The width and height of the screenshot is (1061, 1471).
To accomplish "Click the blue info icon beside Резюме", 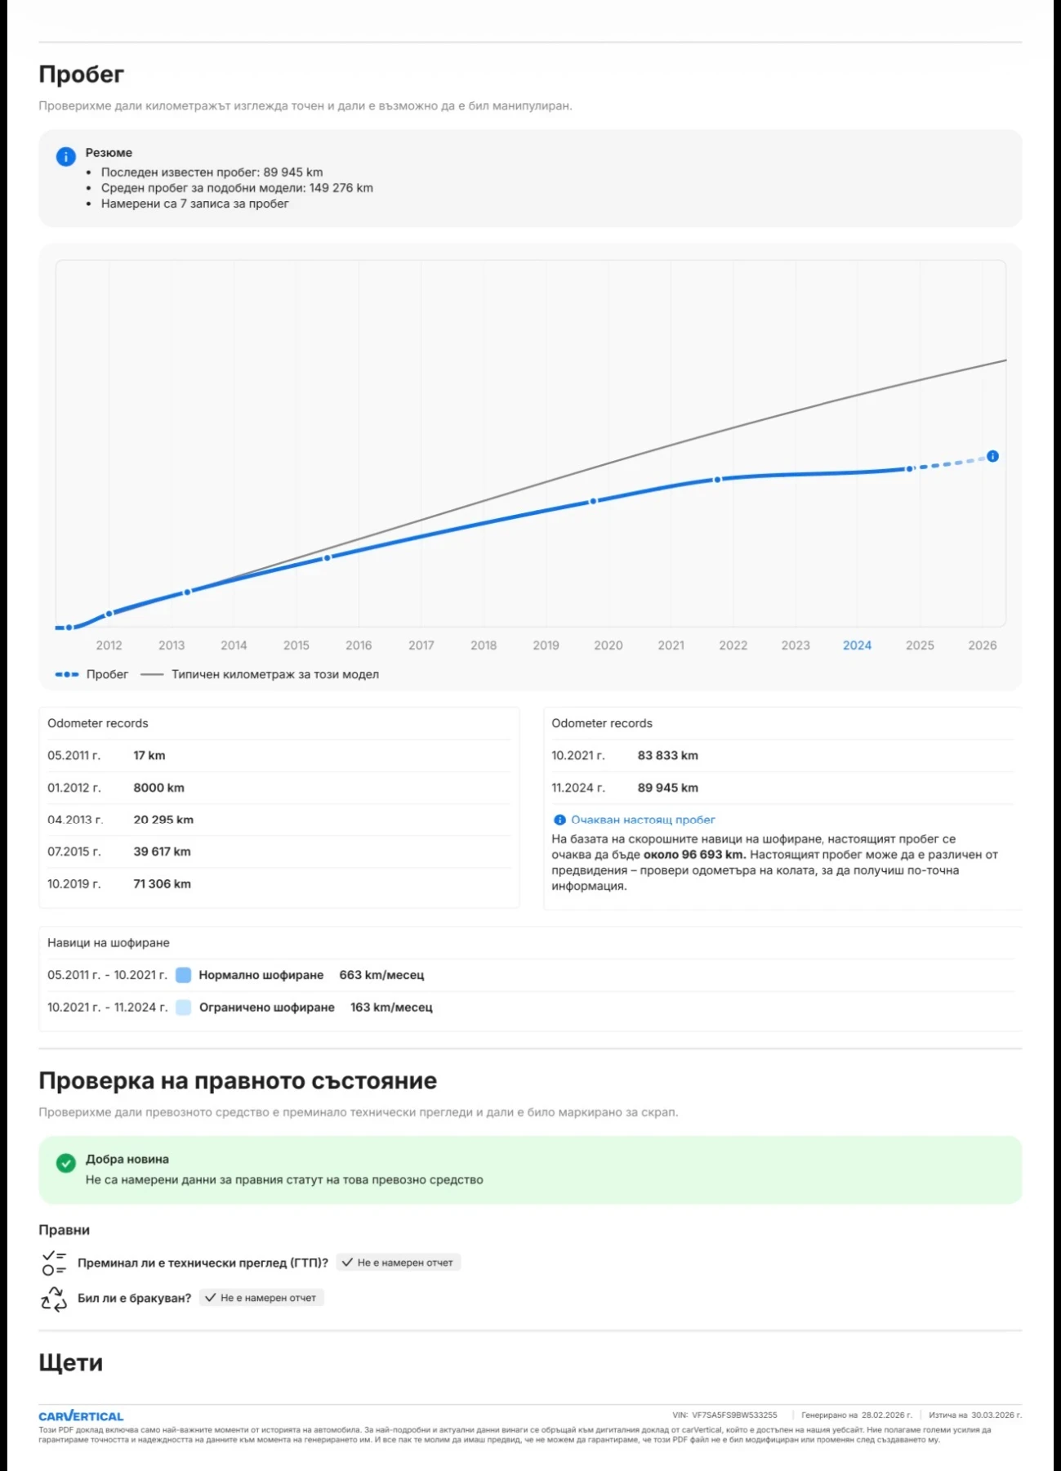I will 65,157.
